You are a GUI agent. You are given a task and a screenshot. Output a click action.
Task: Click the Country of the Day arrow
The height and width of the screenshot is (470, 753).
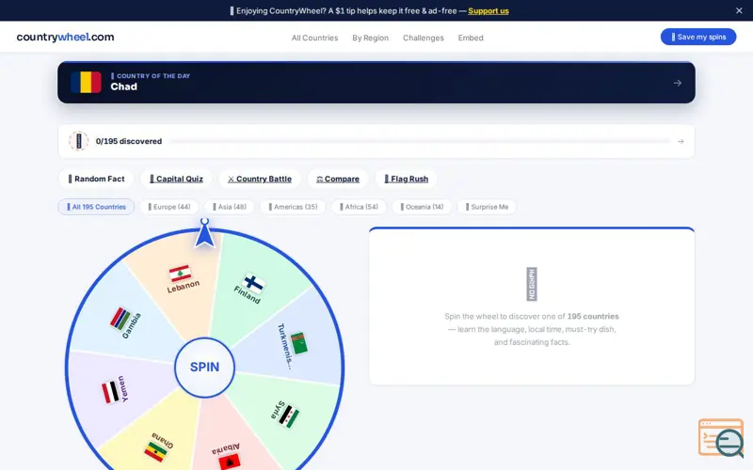(677, 83)
